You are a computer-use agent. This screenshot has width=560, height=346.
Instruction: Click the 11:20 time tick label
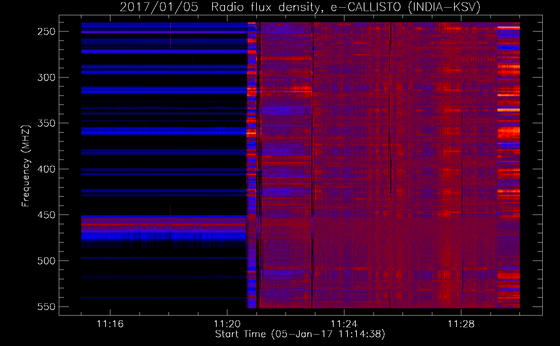(227, 324)
